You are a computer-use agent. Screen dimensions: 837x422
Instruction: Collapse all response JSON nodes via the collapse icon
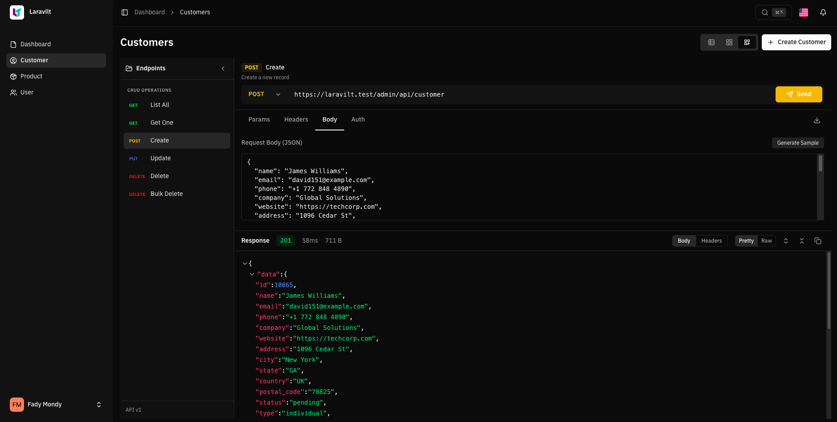(x=802, y=241)
